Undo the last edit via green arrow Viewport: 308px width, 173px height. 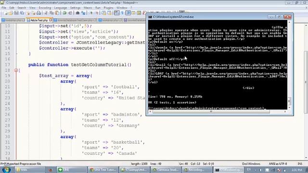[x=64, y=13]
